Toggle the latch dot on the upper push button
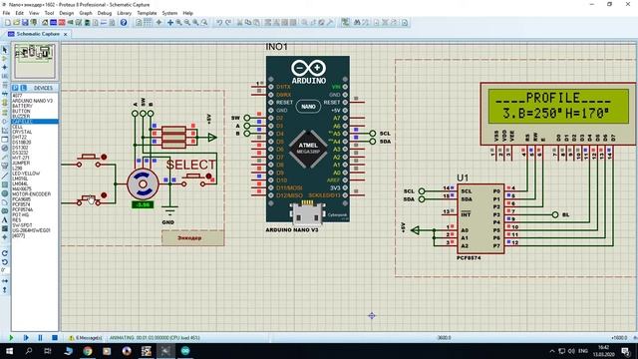 click(x=104, y=157)
